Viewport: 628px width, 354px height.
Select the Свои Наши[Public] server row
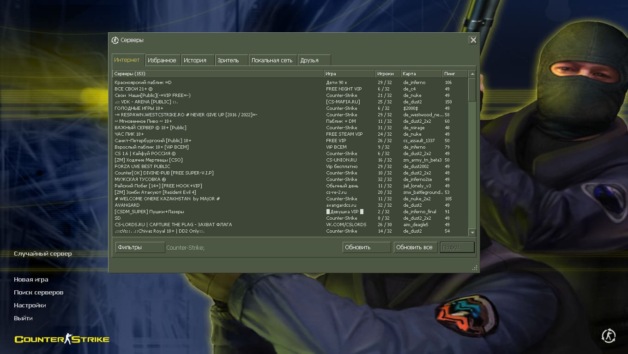(x=290, y=96)
